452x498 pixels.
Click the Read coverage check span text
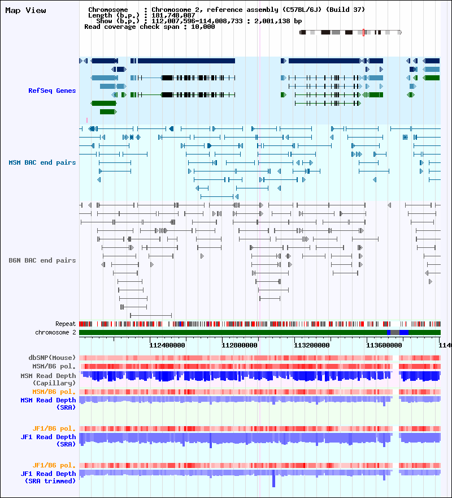(x=149, y=27)
